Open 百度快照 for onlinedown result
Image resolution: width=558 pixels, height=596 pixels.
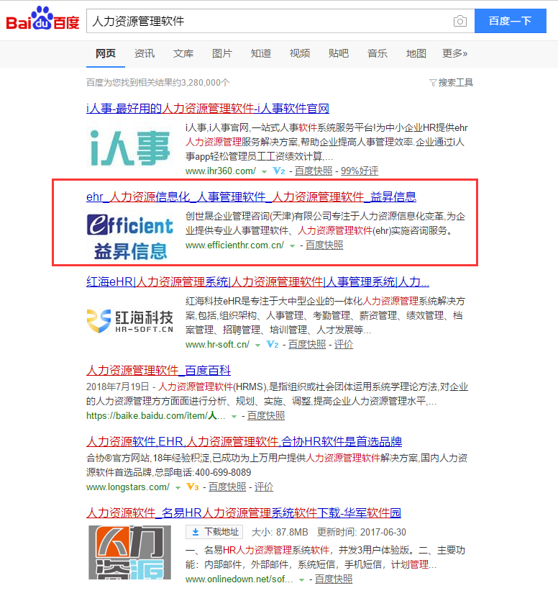pos(334,579)
